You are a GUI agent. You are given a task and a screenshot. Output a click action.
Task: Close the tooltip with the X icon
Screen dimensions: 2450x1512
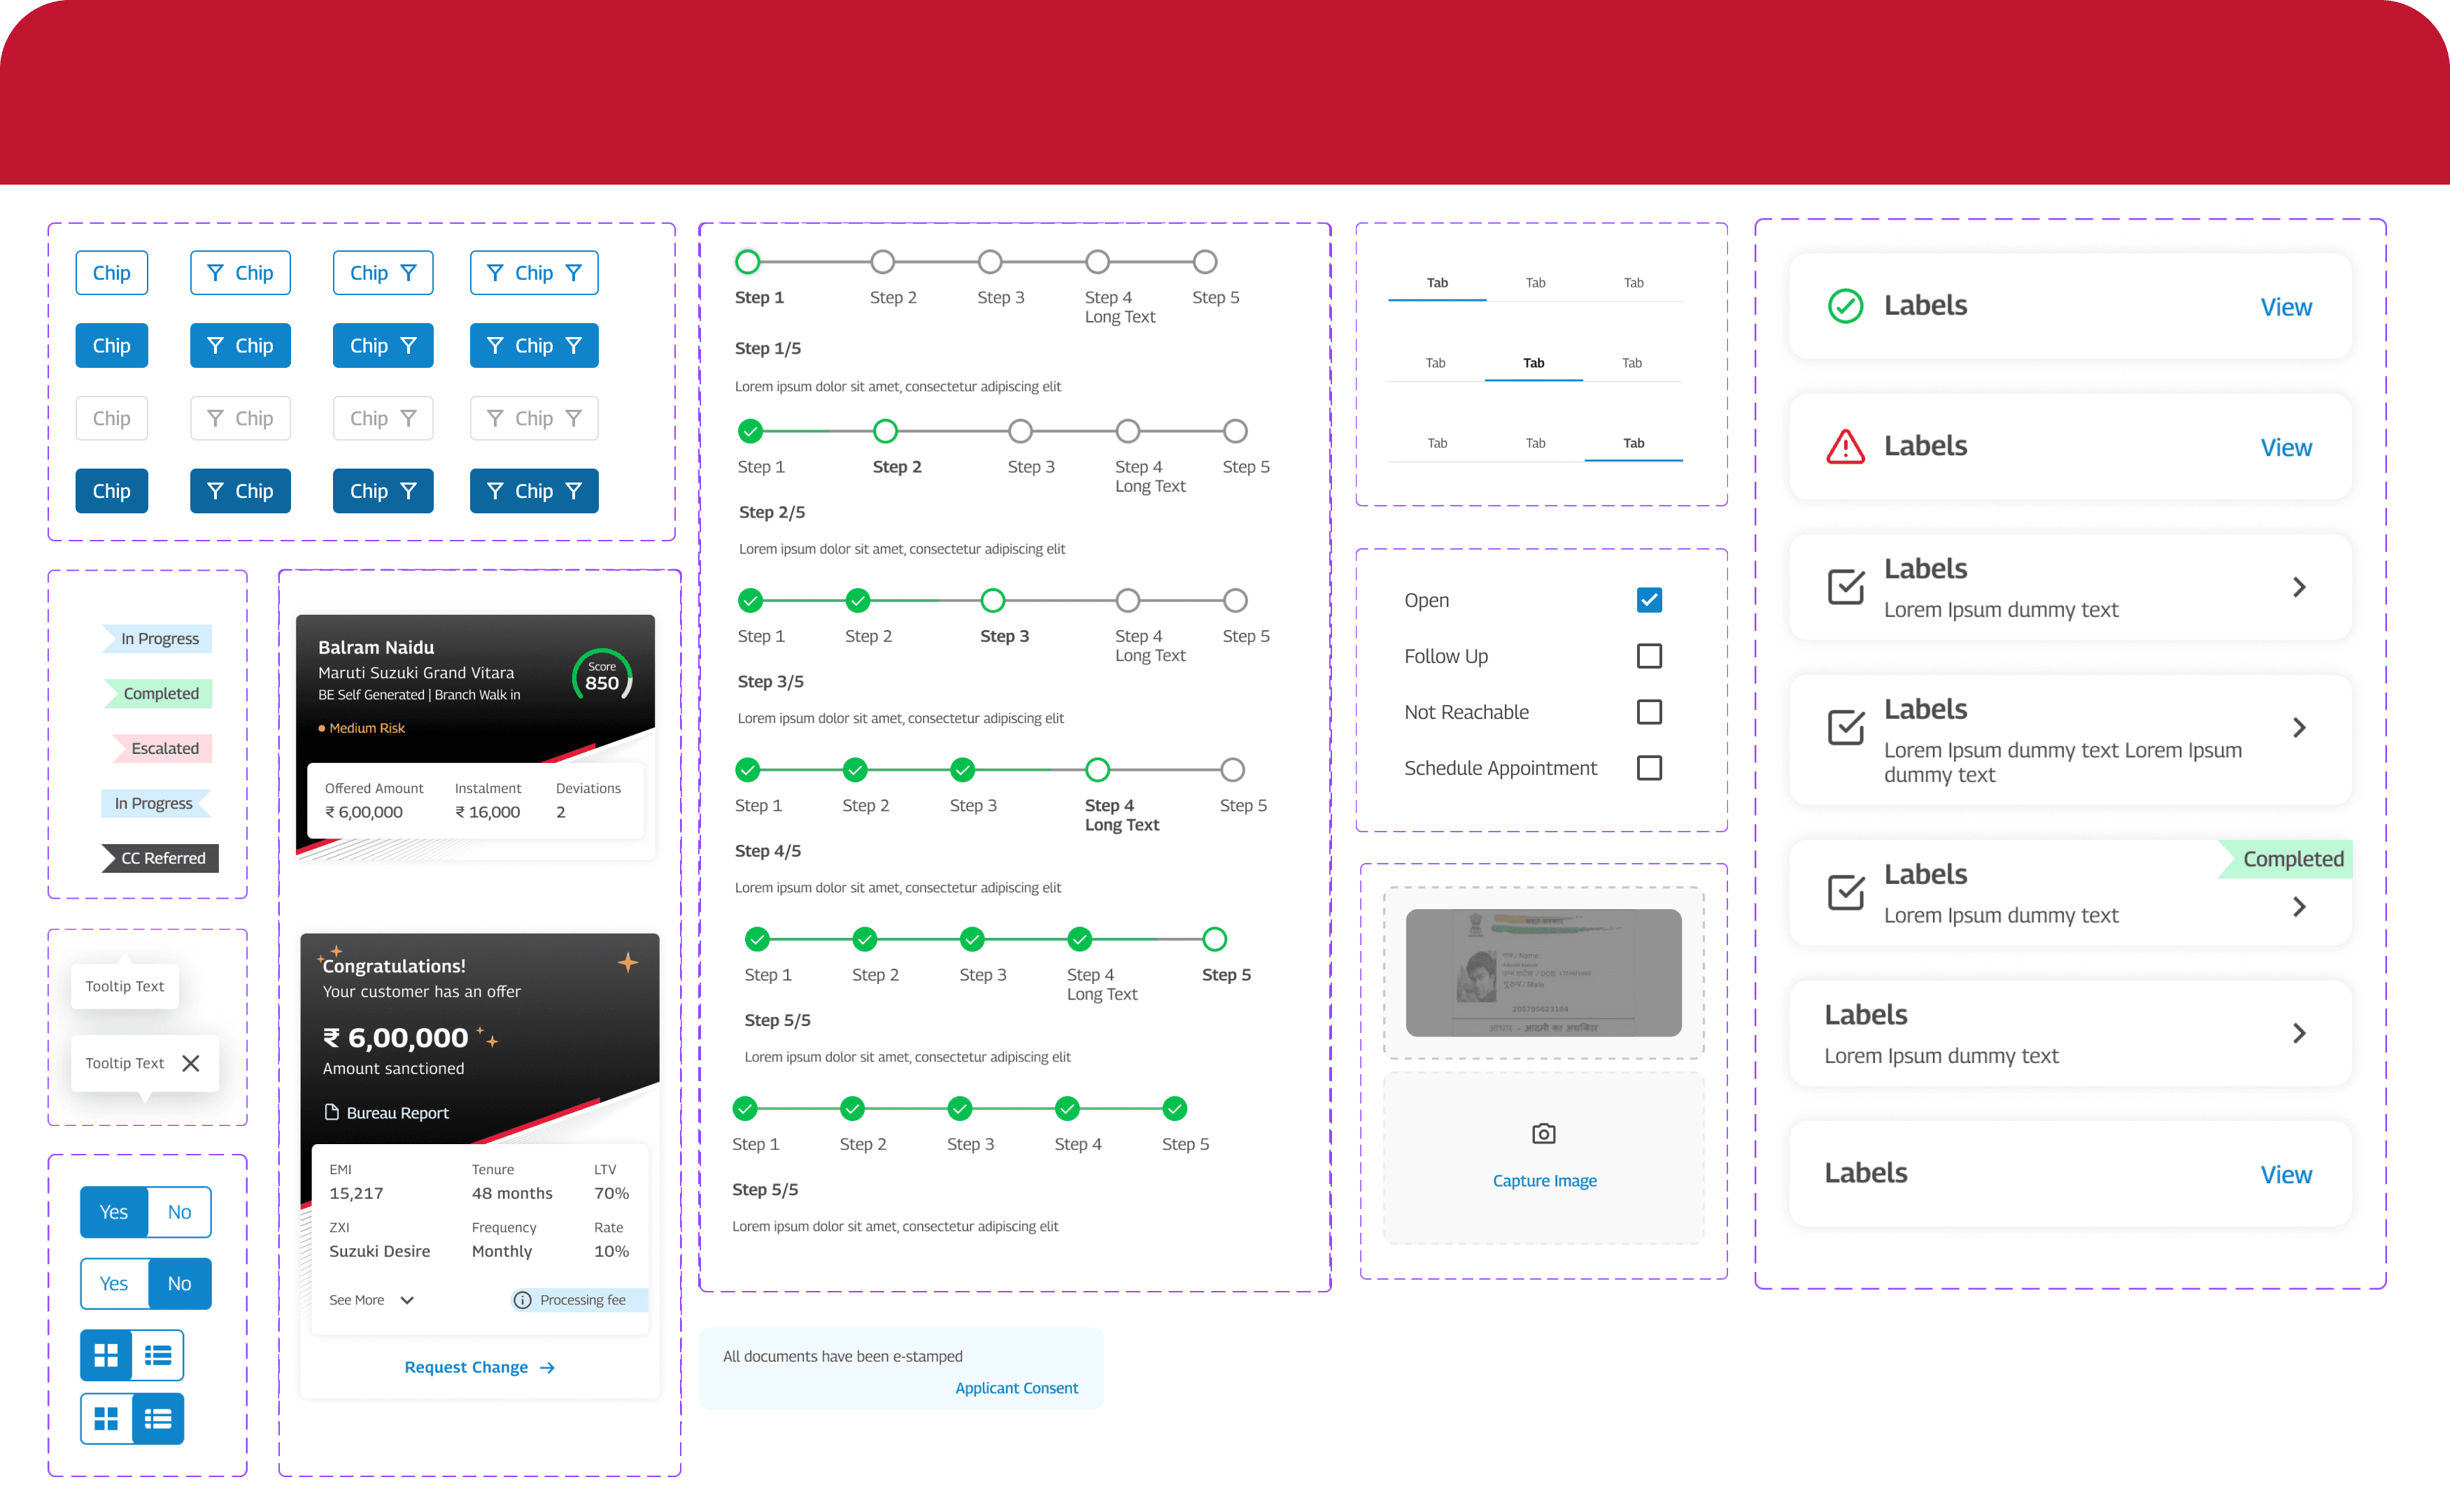click(191, 1063)
